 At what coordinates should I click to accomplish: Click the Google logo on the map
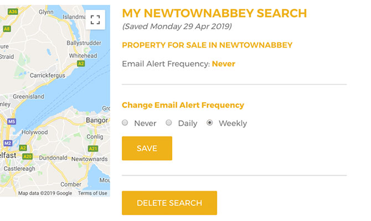pos(64,193)
